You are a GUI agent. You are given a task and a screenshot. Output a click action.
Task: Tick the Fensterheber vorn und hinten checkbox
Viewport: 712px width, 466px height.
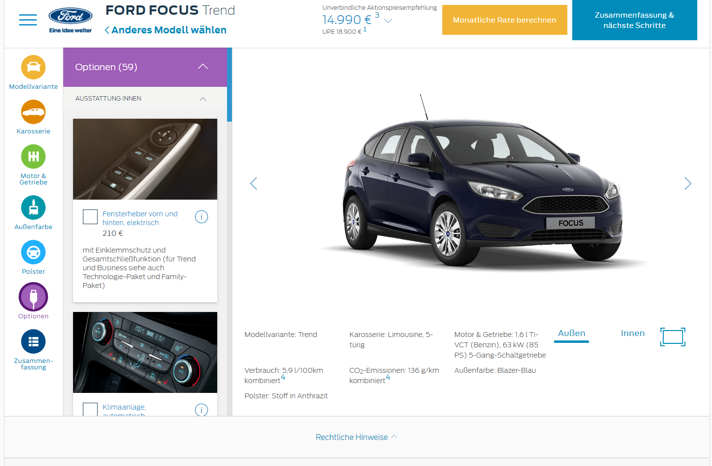tap(90, 217)
